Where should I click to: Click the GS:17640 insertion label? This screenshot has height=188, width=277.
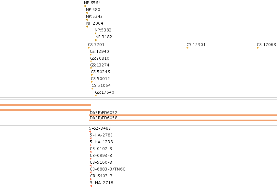coord(105,92)
